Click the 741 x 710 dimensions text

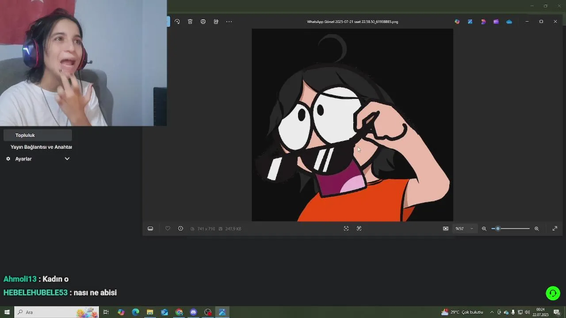[206, 229]
